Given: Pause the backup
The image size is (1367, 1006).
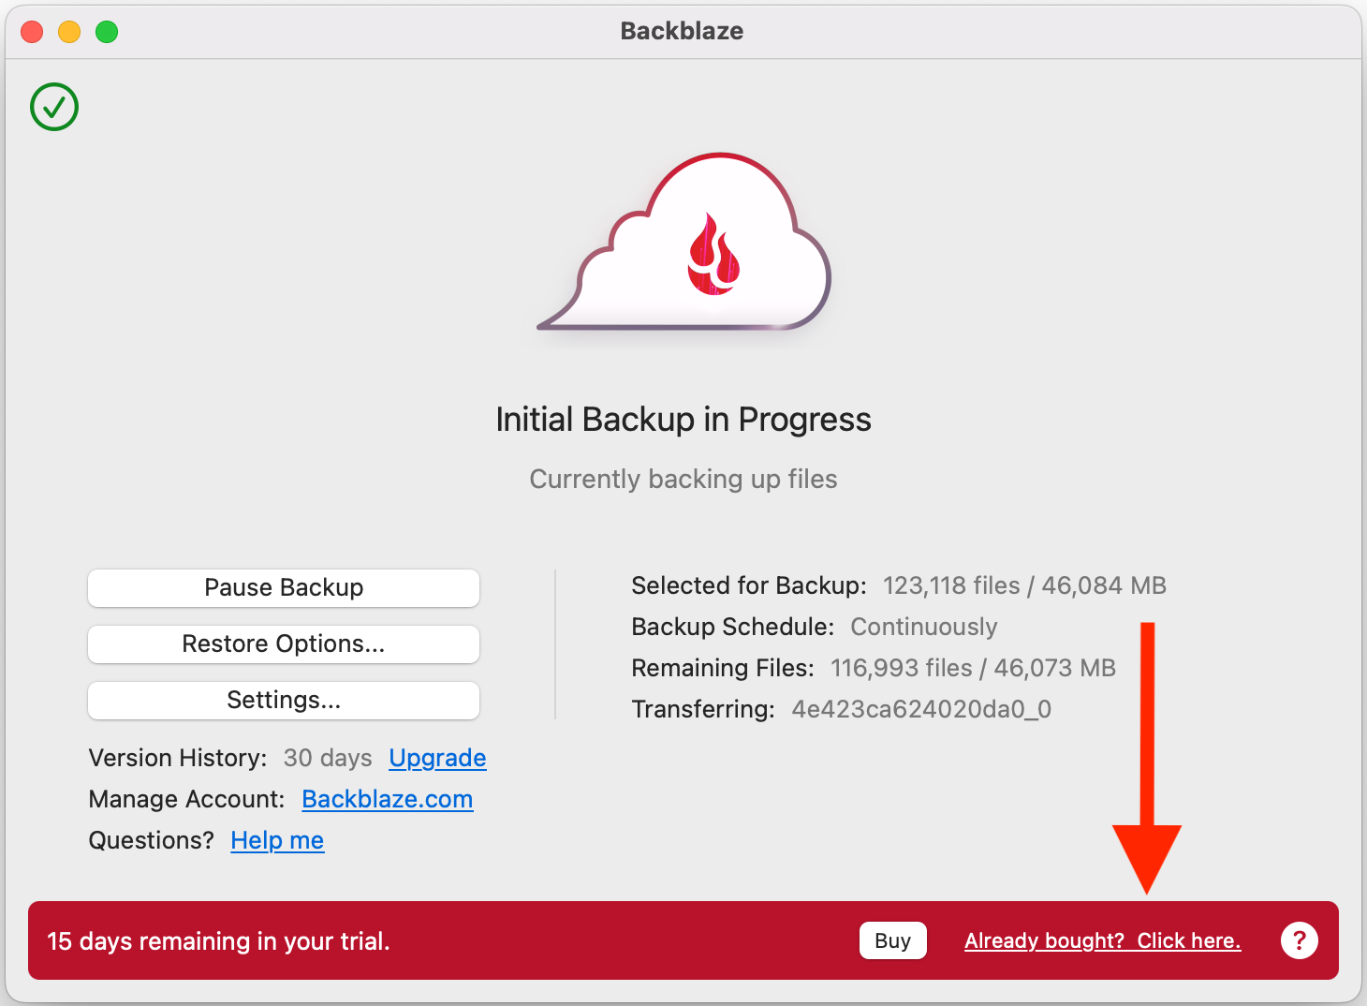Looking at the screenshot, I should pos(284,588).
